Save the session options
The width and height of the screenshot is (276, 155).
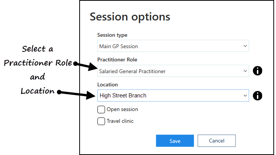coord(175,141)
